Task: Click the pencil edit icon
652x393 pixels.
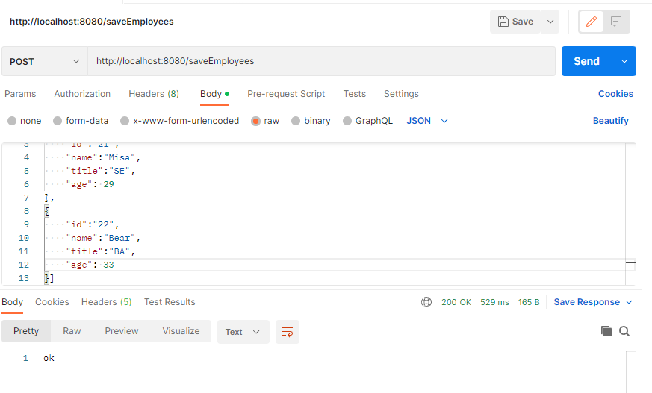Action: click(592, 22)
